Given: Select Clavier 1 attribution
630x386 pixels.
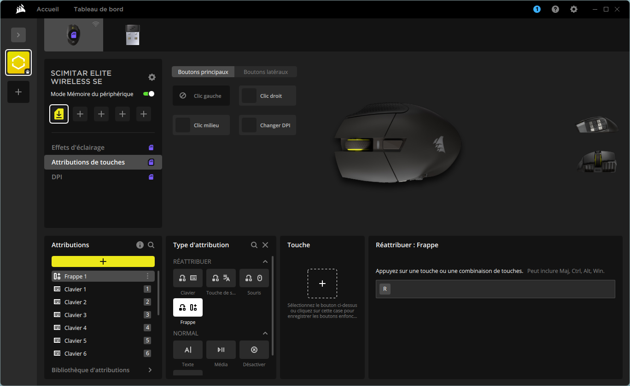Looking at the screenshot, I should click(103, 289).
